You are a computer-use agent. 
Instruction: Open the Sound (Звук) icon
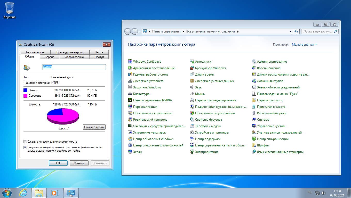[x=192, y=87]
